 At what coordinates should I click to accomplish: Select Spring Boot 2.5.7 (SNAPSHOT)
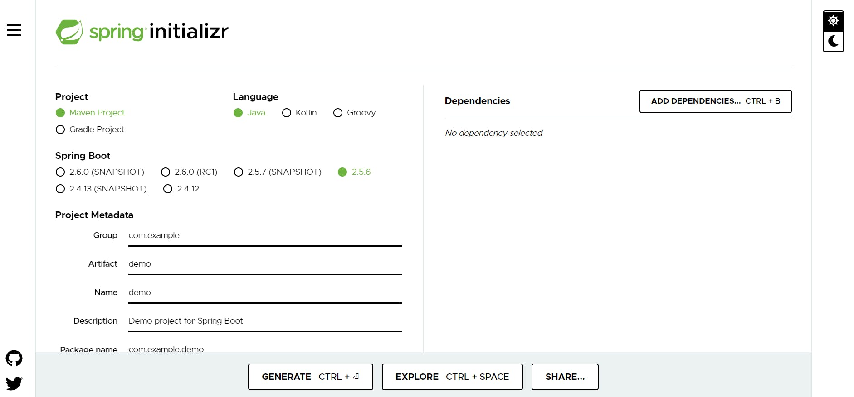point(278,172)
